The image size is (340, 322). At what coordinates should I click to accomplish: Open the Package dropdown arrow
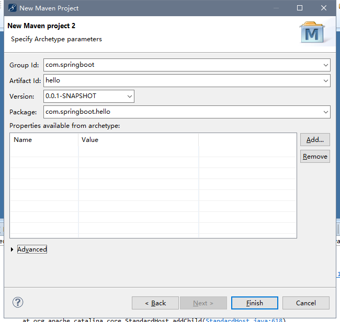pos(326,112)
